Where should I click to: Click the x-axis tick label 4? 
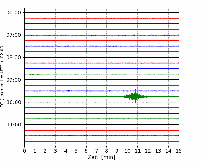66,151
